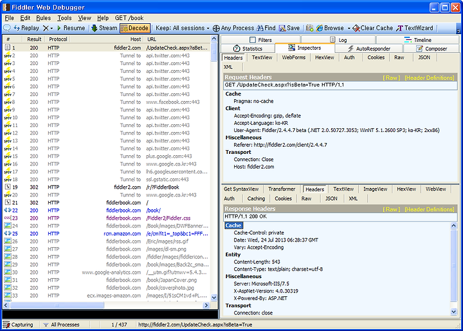Click session list horizontal scroll right arrow
463x331 pixels.
click(206, 305)
